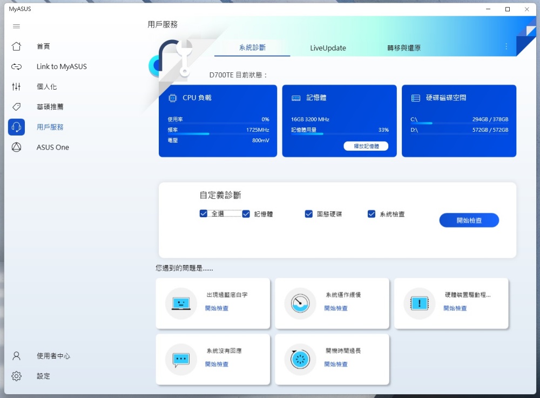Open ASUS One icon in sidebar
The image size is (540, 398).
click(16, 147)
